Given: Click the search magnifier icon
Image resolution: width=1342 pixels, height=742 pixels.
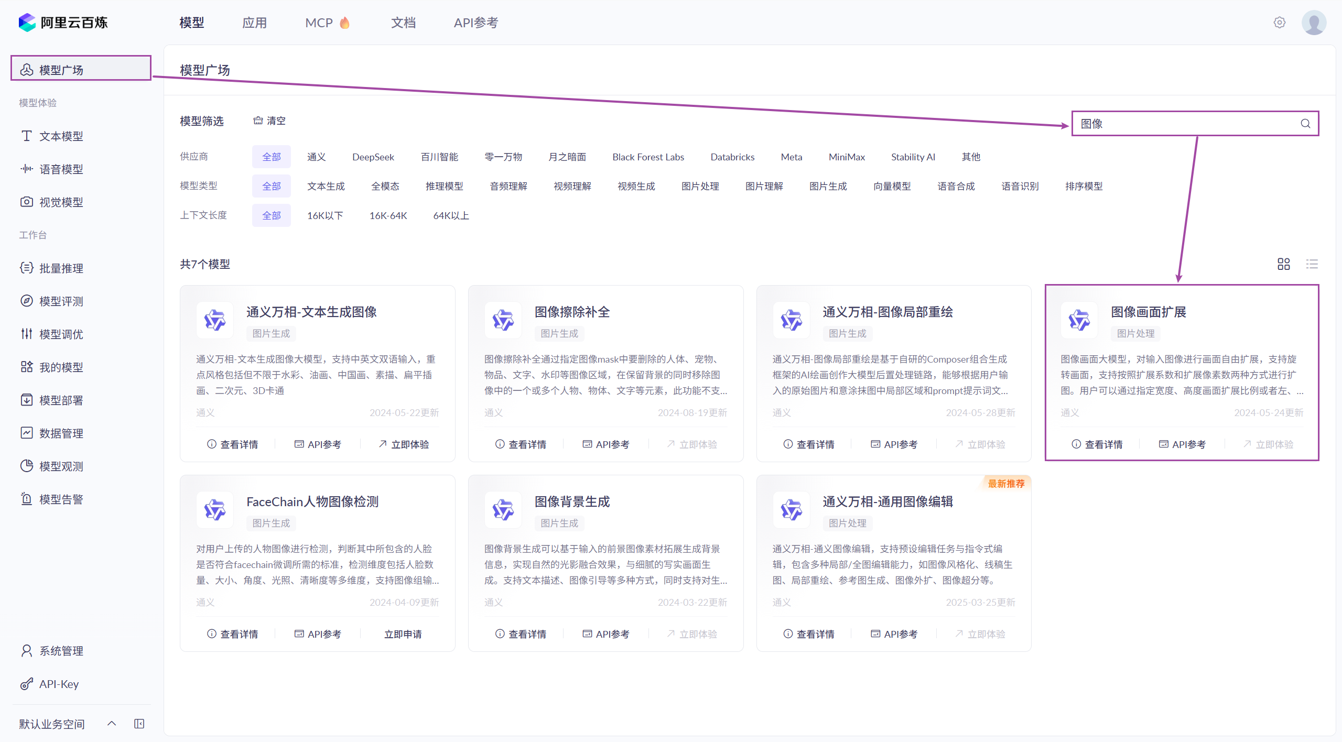Looking at the screenshot, I should coord(1305,124).
